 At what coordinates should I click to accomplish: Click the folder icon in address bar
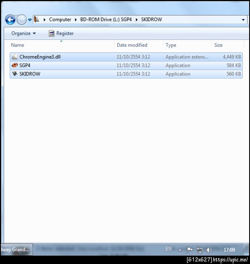pyautogui.click(x=36, y=19)
